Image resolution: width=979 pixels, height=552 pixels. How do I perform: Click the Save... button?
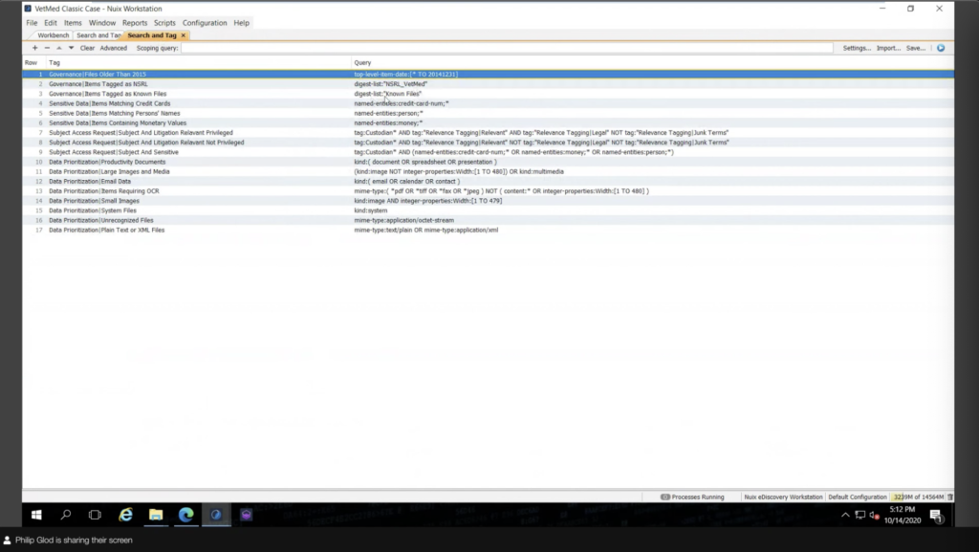pos(916,48)
